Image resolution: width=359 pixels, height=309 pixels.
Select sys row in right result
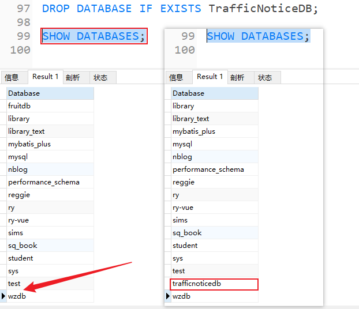[x=215, y=258]
